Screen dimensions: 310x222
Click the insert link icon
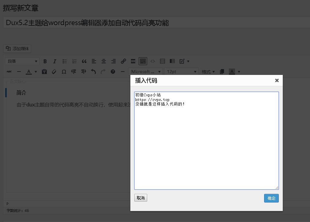tap(123, 61)
